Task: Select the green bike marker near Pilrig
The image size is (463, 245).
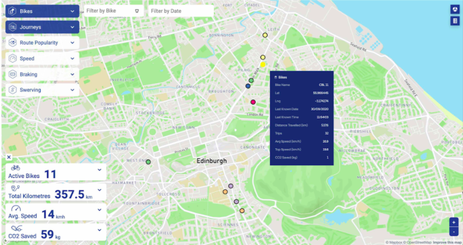Action: tap(251, 81)
